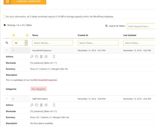Click the November 15, 2016 - 8:31 PM date

(x=92, y=50)
